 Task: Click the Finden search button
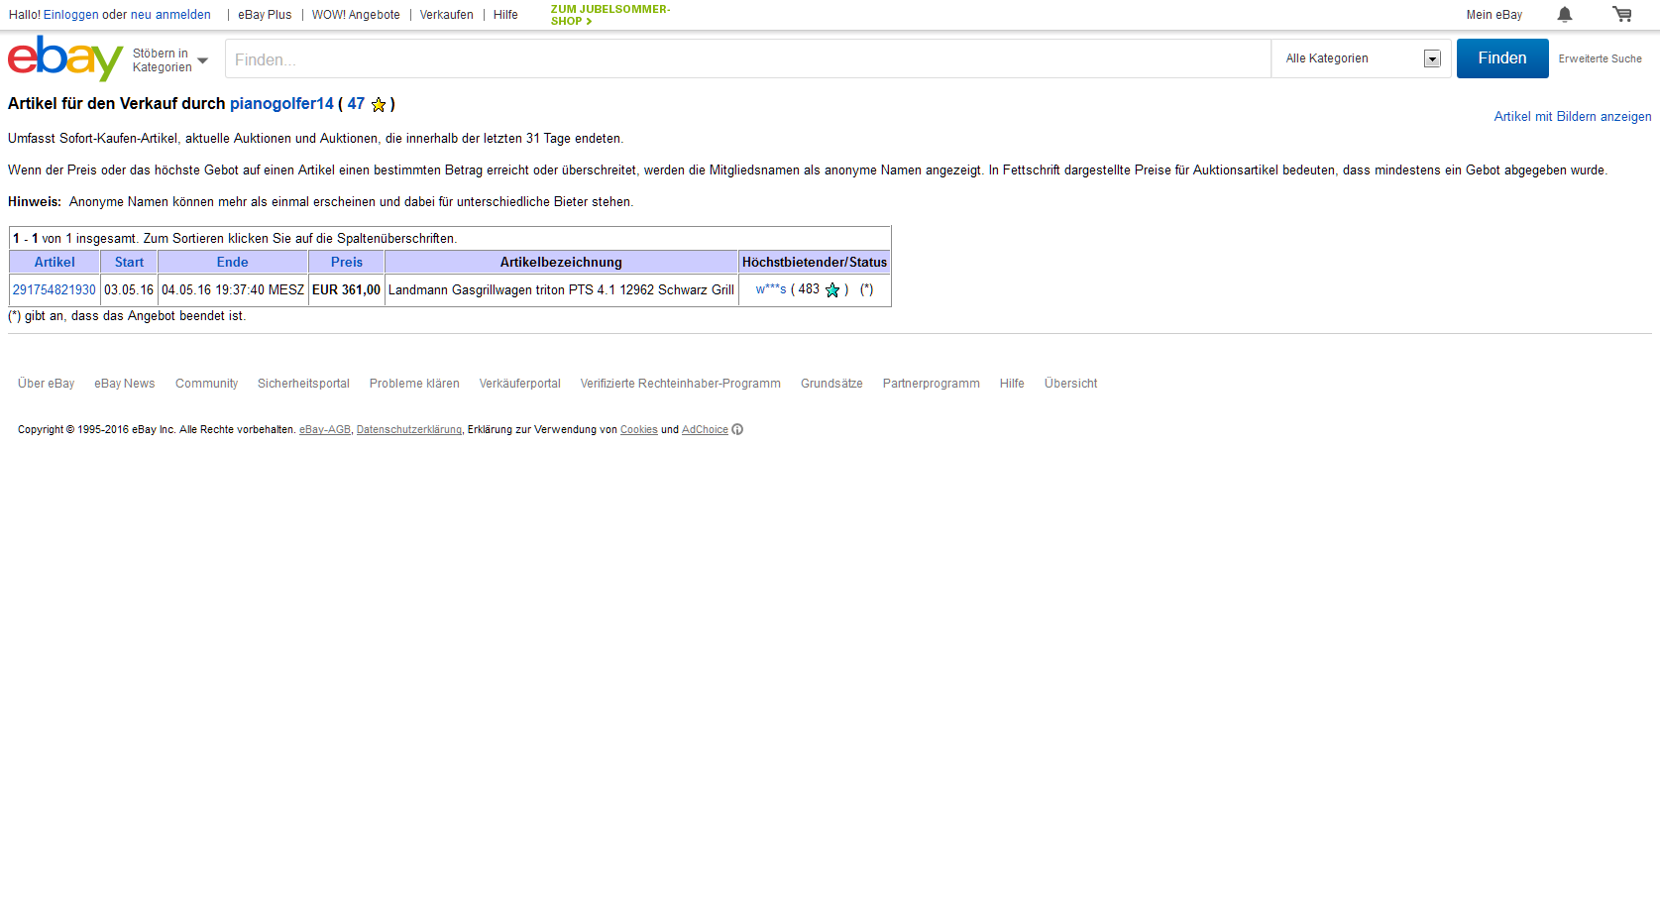pos(1502,58)
